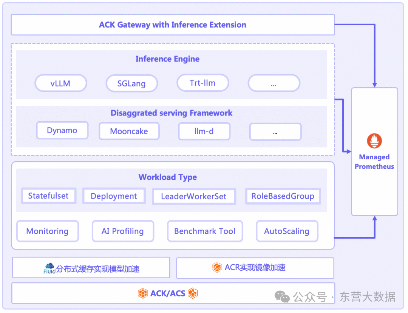Select the vLLM engine pill
This screenshot has height=313, width=408.
(x=61, y=83)
